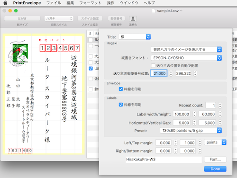Click the Repeat count stepper

pos(220,106)
